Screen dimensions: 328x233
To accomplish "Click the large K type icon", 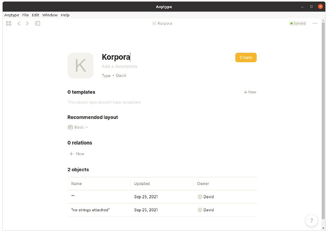I will pyautogui.click(x=80, y=65).
